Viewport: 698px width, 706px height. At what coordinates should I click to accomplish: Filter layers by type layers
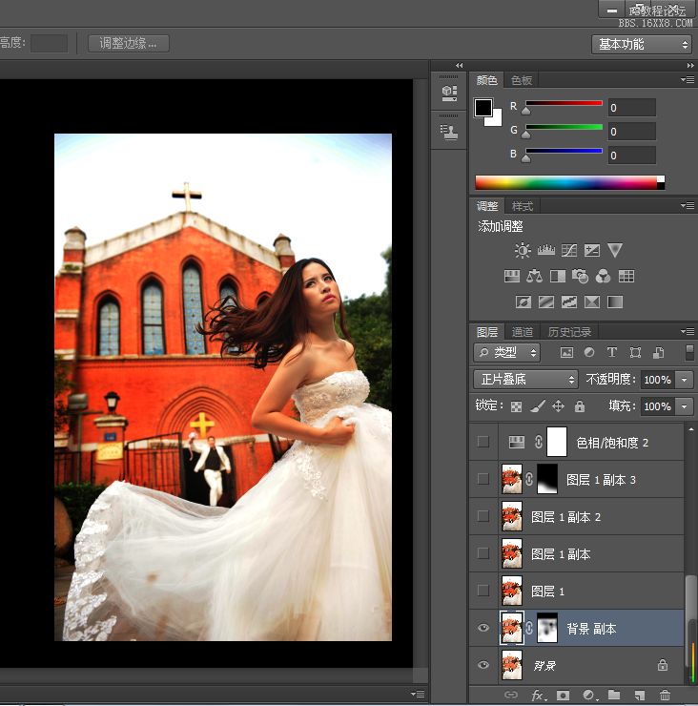612,353
